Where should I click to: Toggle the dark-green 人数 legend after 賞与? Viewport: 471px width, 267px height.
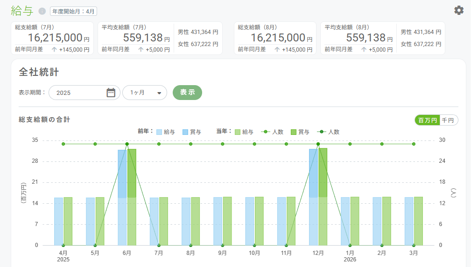click(328, 132)
